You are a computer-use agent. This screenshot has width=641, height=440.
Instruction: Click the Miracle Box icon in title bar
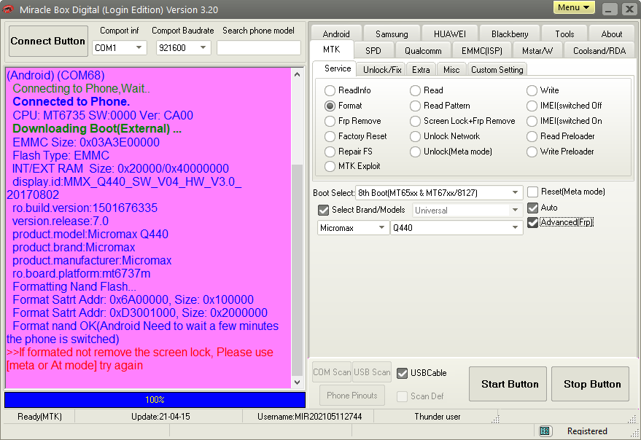[9, 9]
